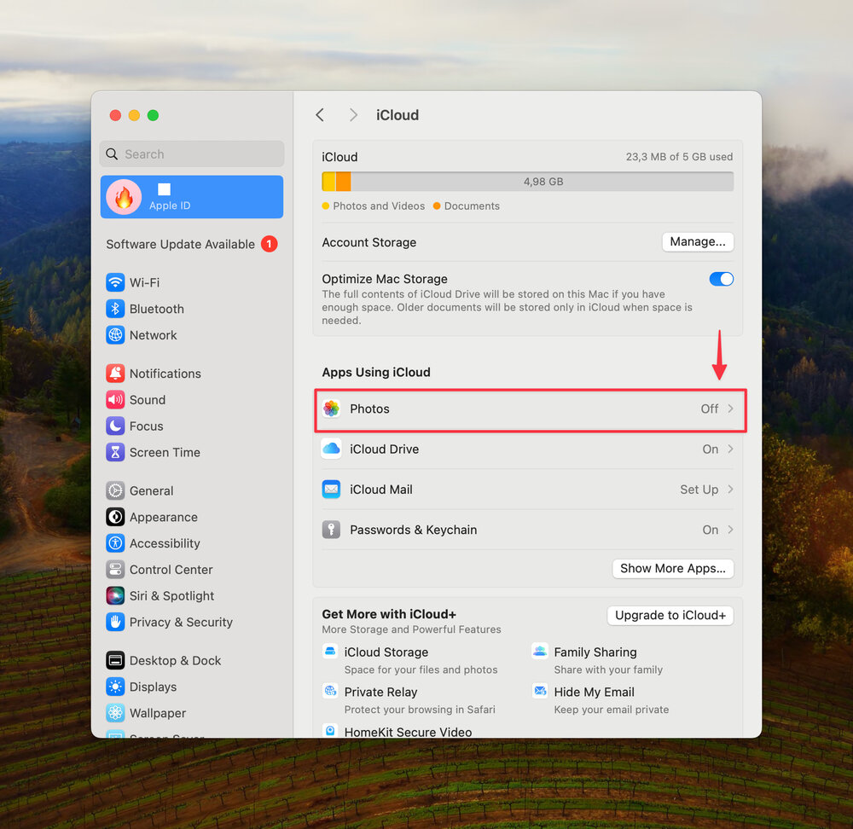
Task: Click the Family Sharing feature icon
Action: 540,651
